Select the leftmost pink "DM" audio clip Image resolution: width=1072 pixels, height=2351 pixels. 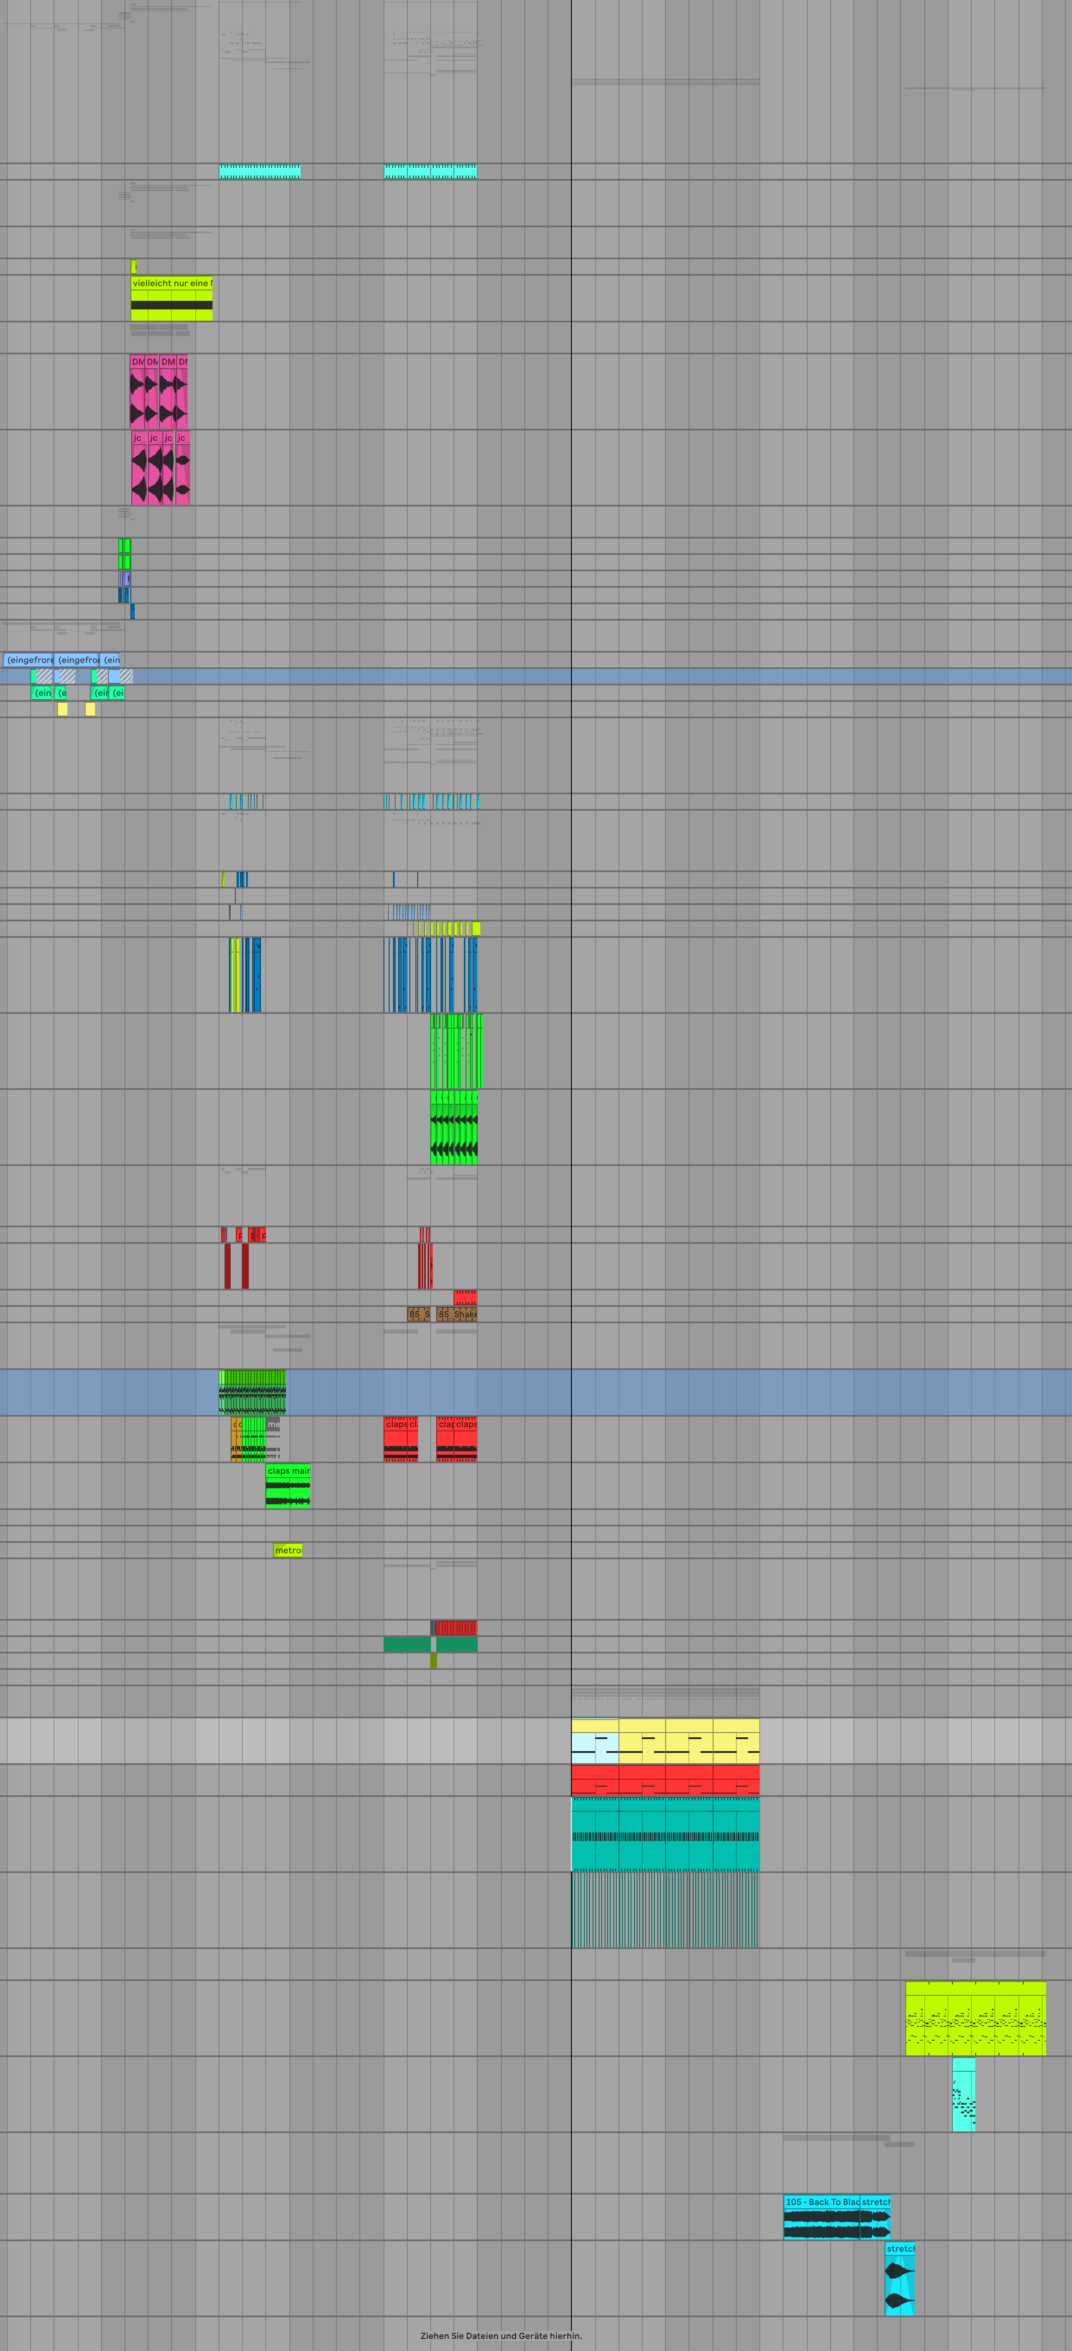pos(138,392)
